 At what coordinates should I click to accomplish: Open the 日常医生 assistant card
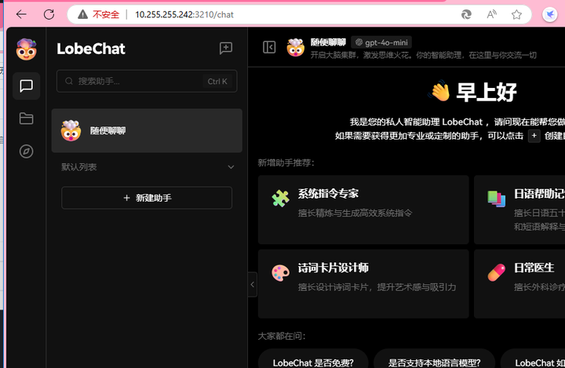pyautogui.click(x=519, y=284)
